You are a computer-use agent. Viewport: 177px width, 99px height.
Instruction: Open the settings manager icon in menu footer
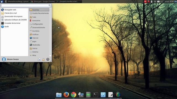tap(39, 59)
